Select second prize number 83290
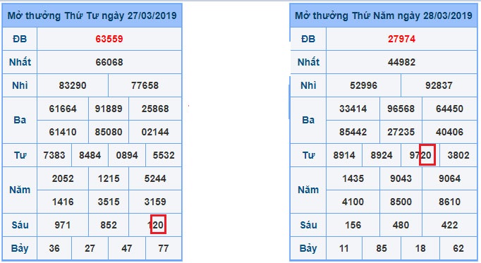The height and width of the screenshot is (263, 481). 73,85
